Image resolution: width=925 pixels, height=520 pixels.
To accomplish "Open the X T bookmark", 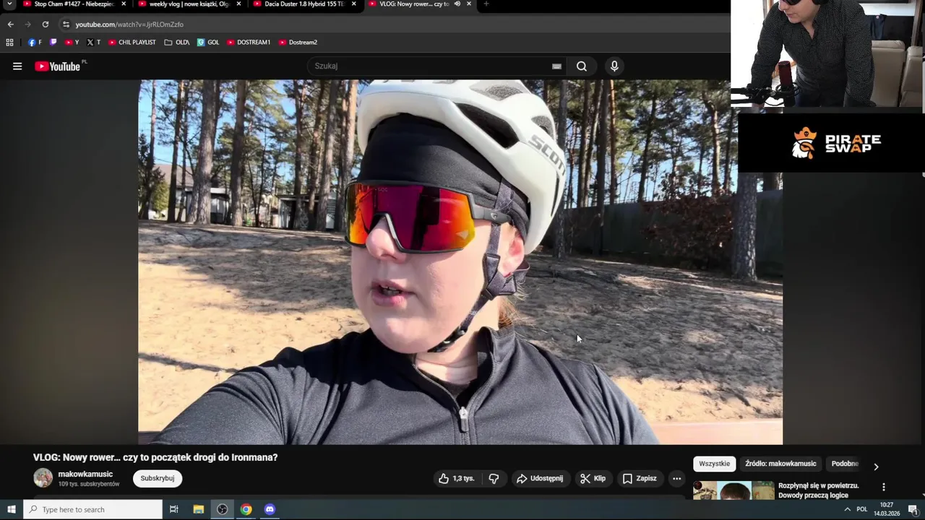I will point(94,43).
